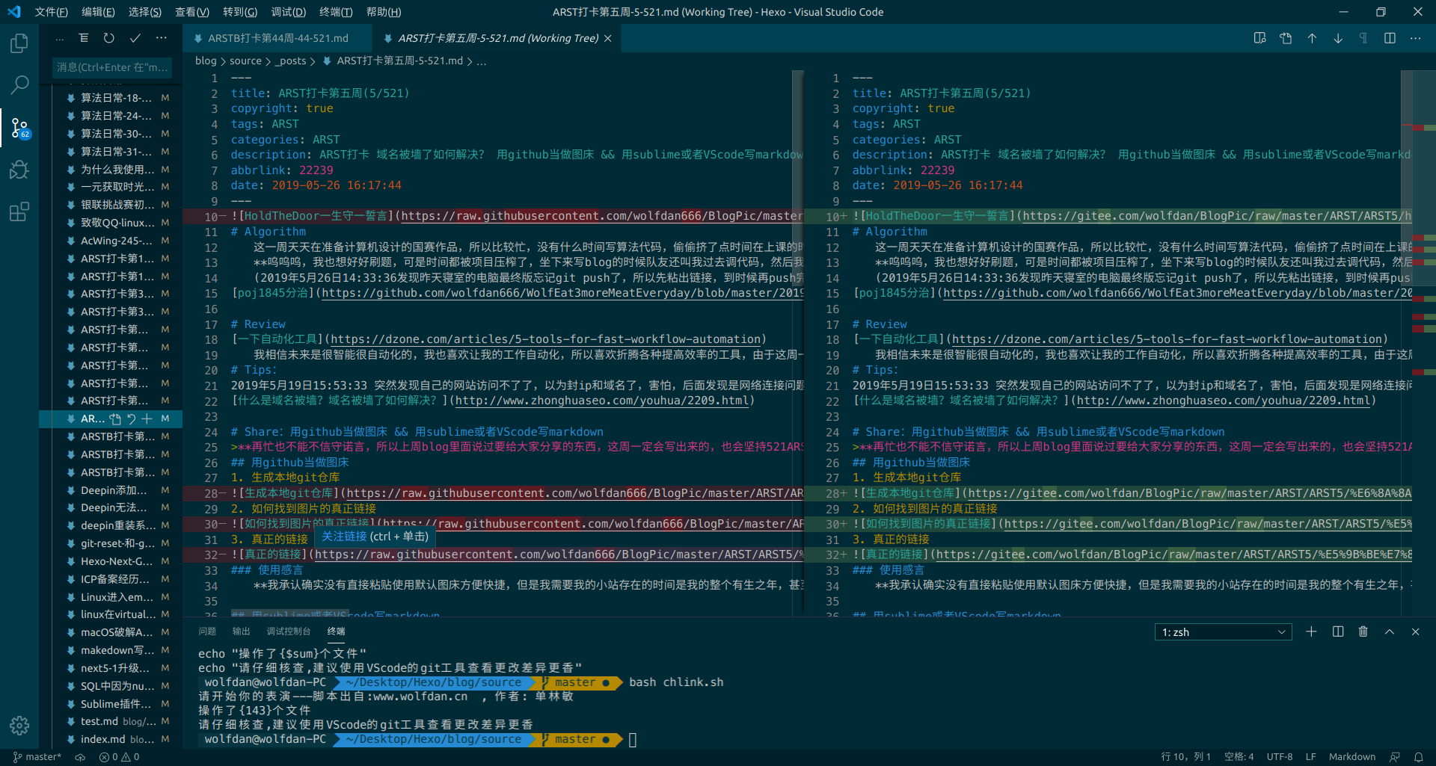Open 选择(S) menu
Image resolution: width=1436 pixels, height=766 pixels.
[144, 12]
